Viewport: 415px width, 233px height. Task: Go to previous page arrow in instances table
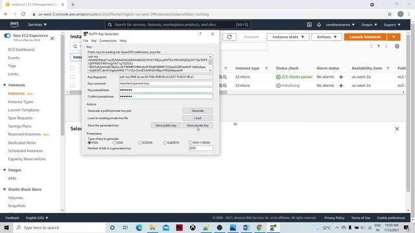click(x=371, y=46)
